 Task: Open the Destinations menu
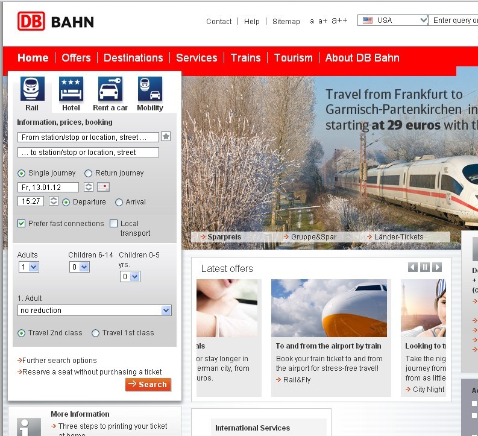(133, 58)
